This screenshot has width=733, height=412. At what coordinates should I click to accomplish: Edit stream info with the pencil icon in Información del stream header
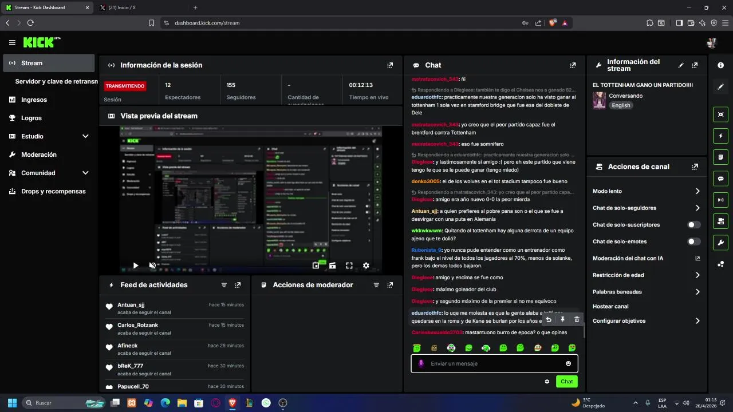coord(681,65)
